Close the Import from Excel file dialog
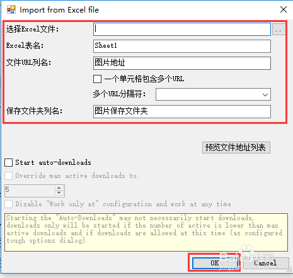 [284, 9]
